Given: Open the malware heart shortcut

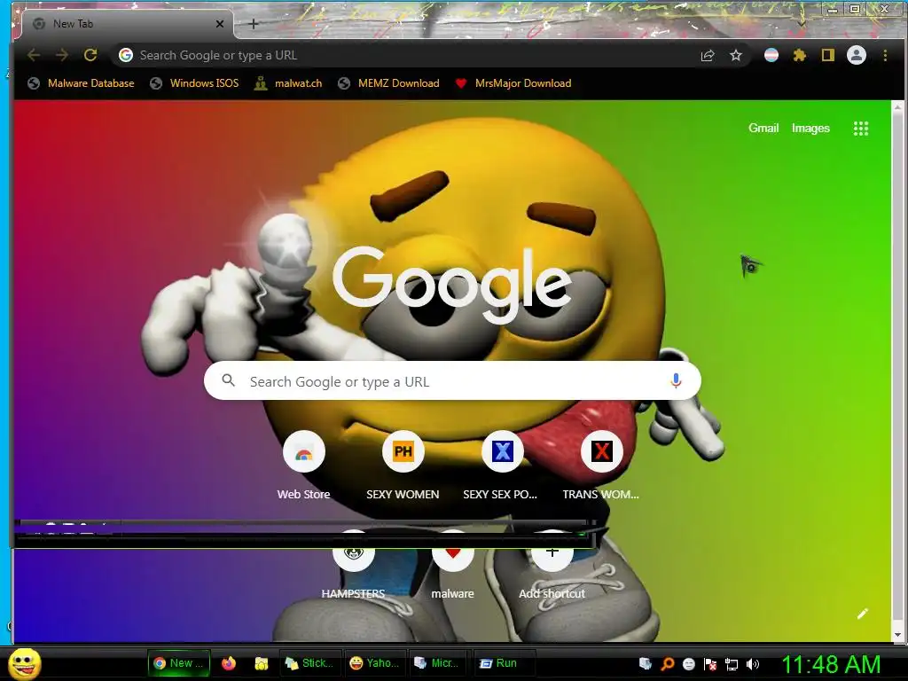Looking at the screenshot, I should 453,566.
